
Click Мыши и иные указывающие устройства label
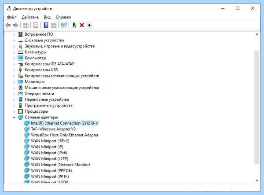tap(62, 88)
